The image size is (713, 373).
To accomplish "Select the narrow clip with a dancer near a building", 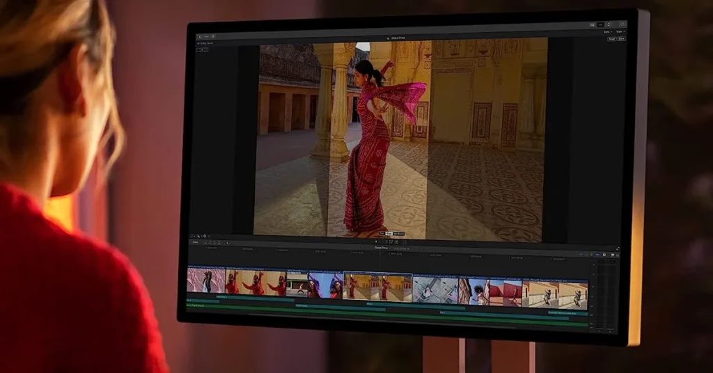I will 297,283.
